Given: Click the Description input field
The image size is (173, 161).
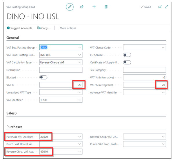Looking at the screenshot, I should 61,70.
